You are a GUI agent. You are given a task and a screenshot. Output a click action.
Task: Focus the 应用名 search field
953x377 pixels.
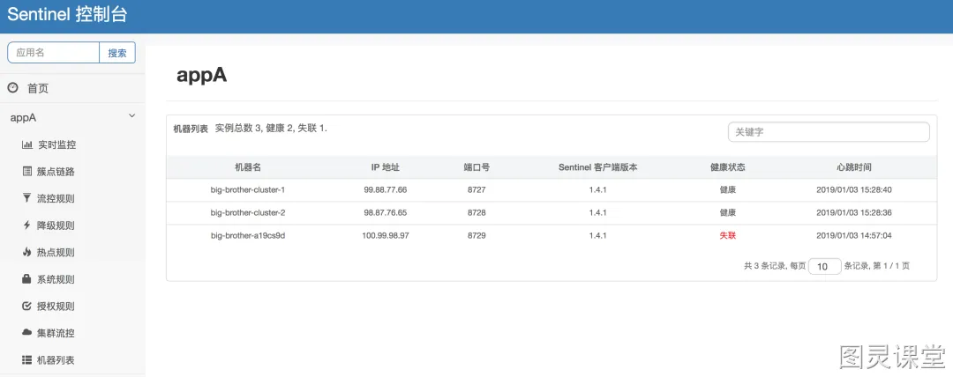pos(54,53)
